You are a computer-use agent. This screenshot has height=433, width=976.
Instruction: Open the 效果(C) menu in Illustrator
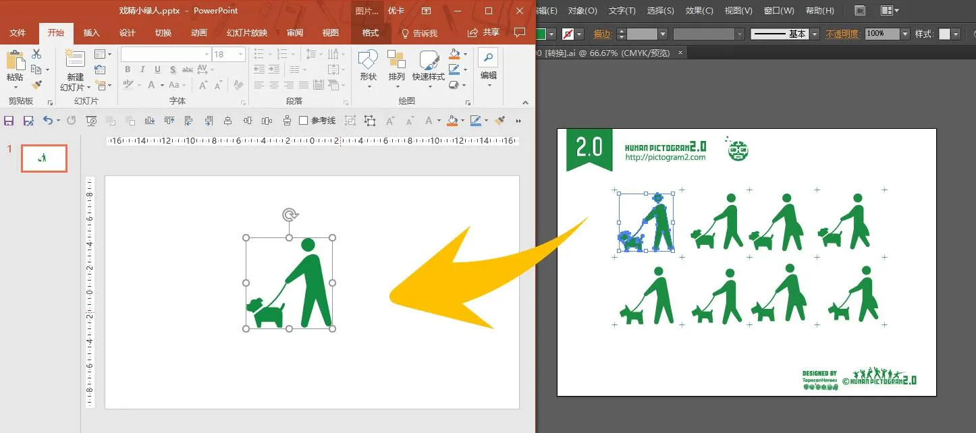coord(699,11)
